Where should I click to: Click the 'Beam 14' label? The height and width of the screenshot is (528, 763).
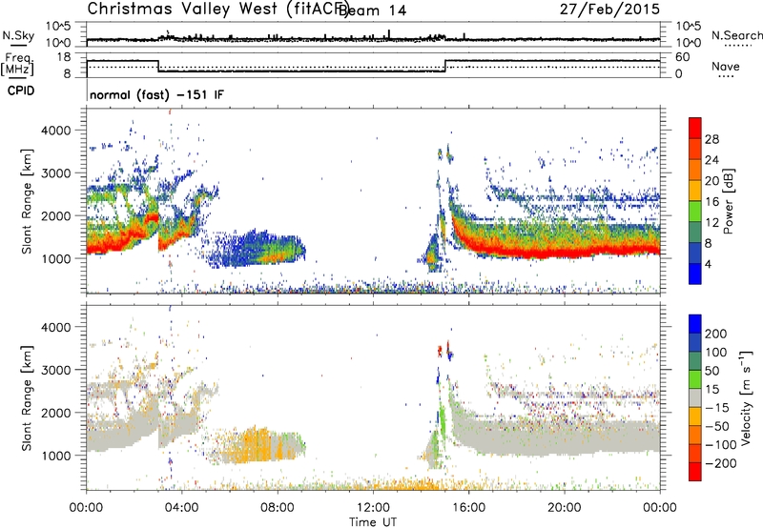click(373, 10)
